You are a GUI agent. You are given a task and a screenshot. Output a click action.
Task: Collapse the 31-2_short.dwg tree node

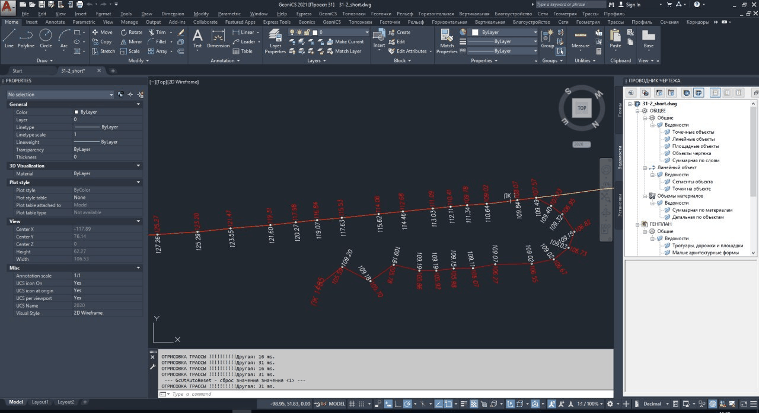[630, 104]
